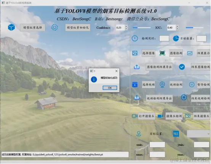Increase IOU value with up arrow
211x164 pixels.
tap(177, 26)
